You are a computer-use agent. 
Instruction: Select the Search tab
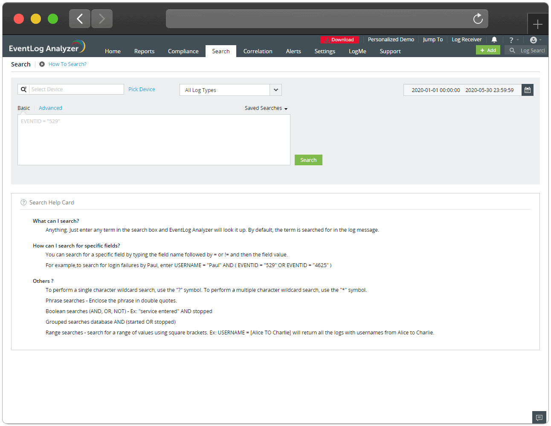tap(221, 51)
